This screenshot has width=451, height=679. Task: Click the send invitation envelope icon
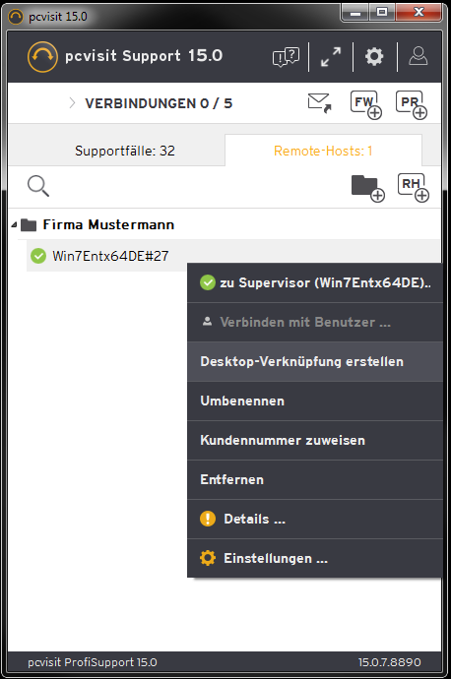(x=320, y=103)
